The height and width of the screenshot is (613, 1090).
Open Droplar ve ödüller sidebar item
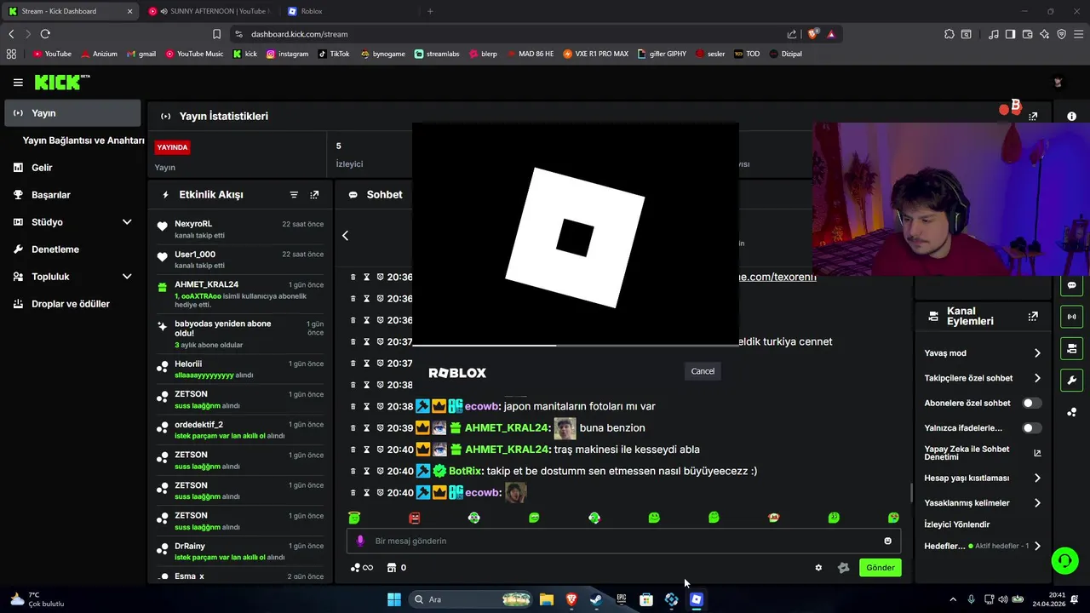[72, 304]
